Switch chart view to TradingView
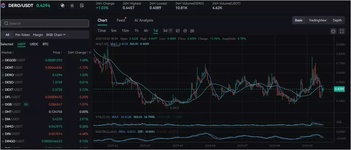The image size is (351, 150). (x=317, y=20)
